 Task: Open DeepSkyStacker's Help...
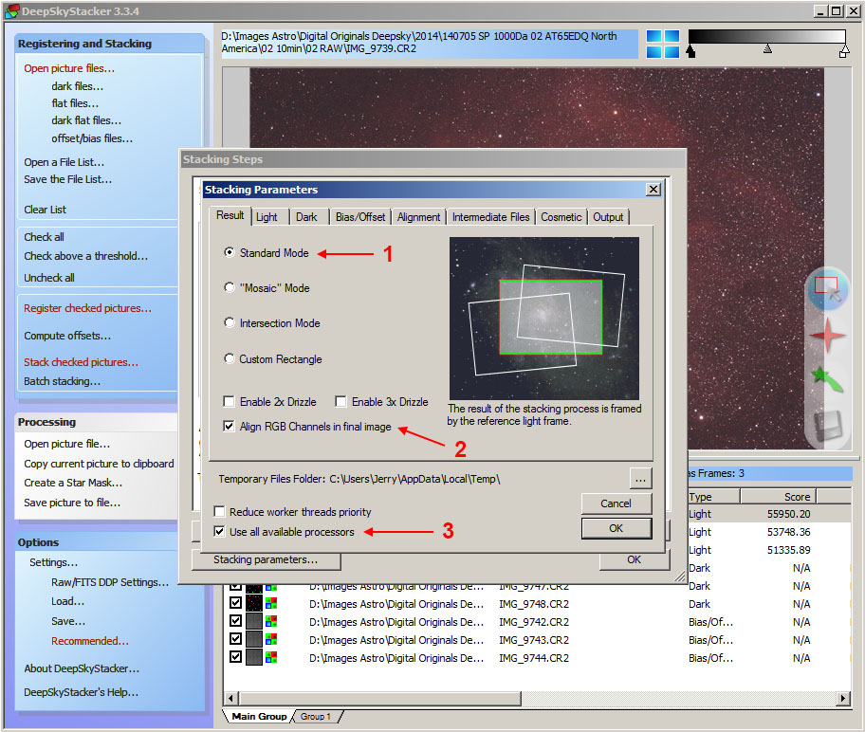click(82, 692)
